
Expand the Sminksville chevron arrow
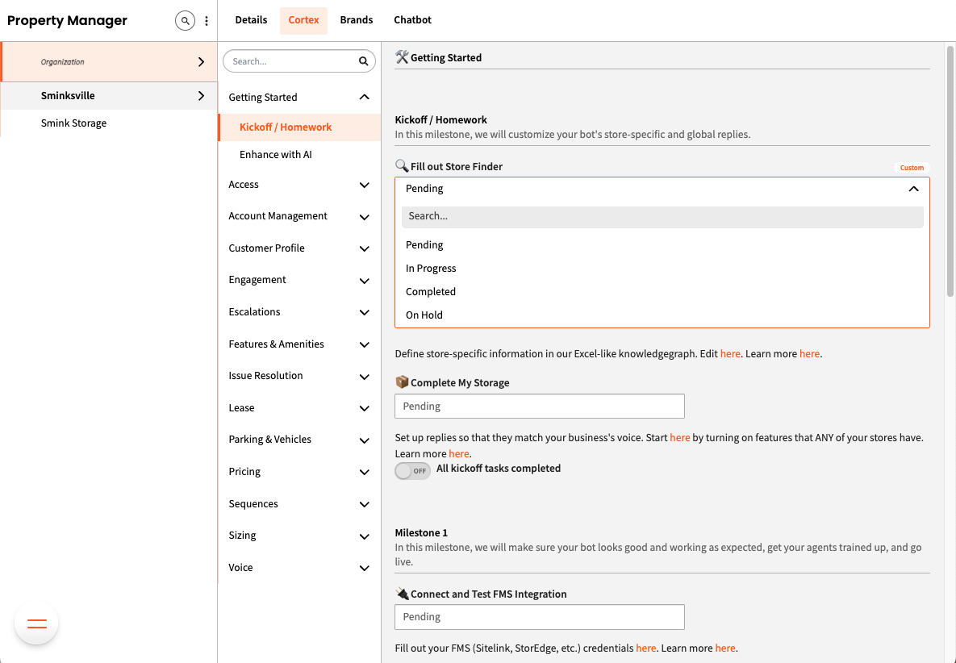(x=201, y=96)
